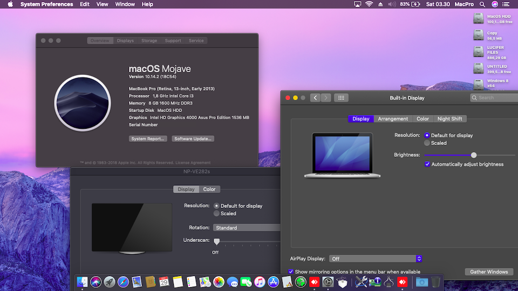Open App Store from the Dock
The image size is (518, 291).
(273, 282)
